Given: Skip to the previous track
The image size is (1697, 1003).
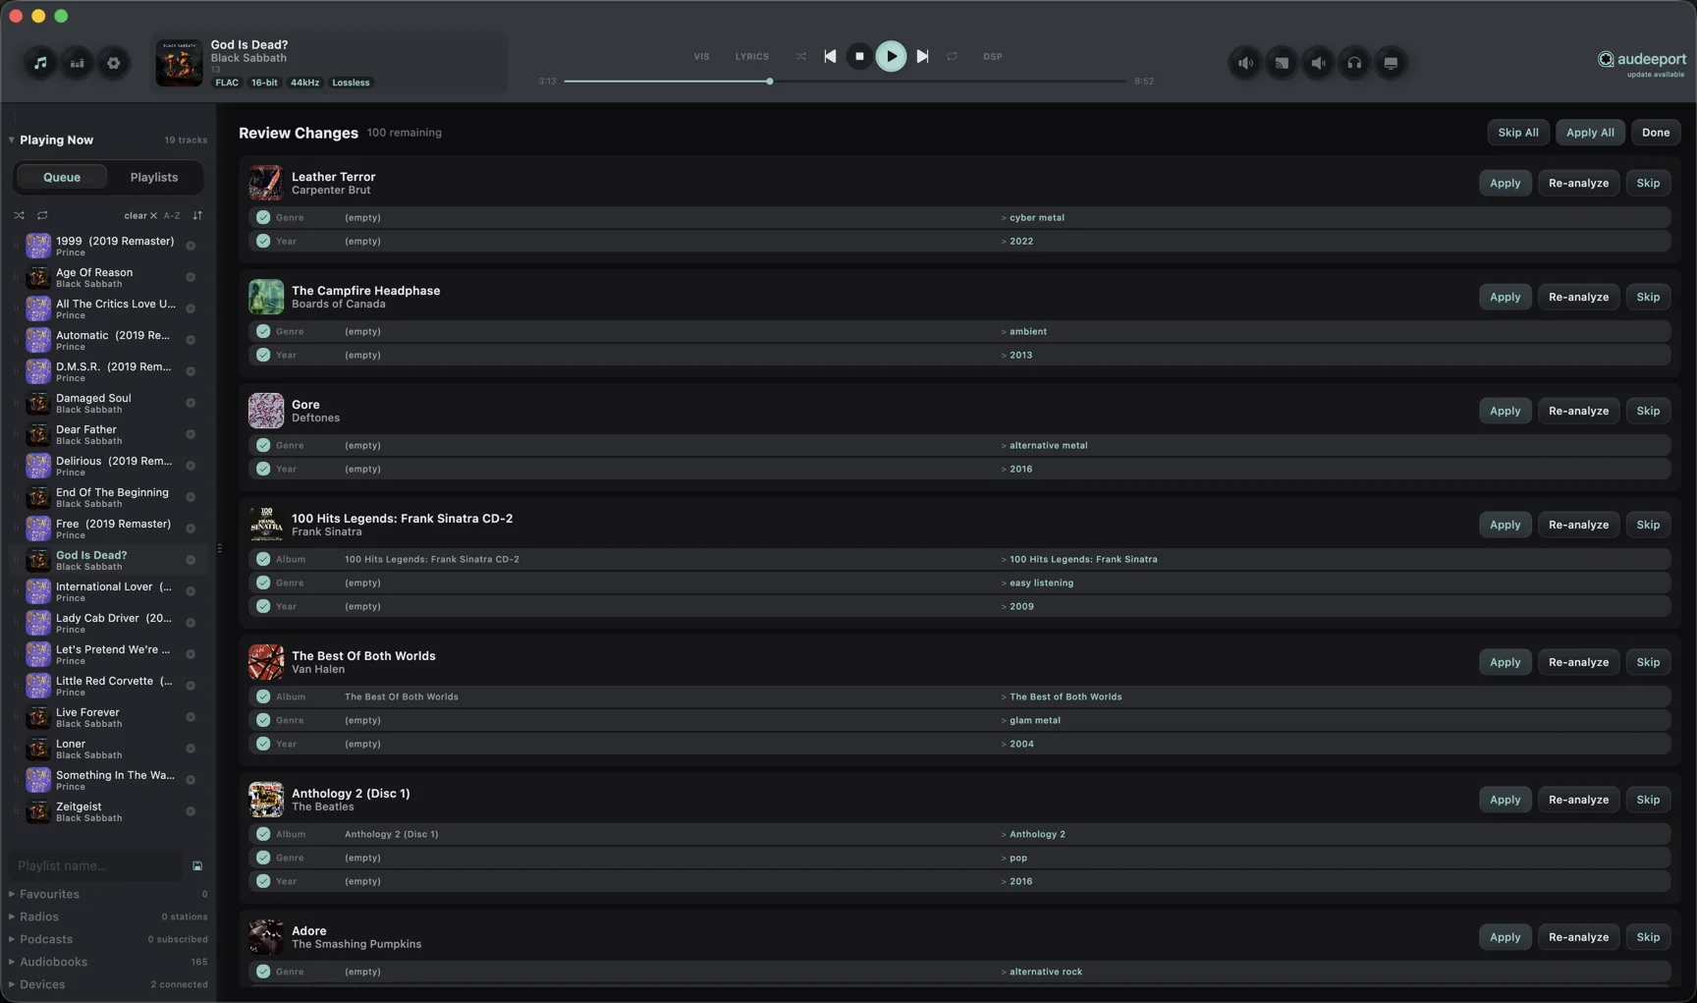Looking at the screenshot, I should point(830,56).
